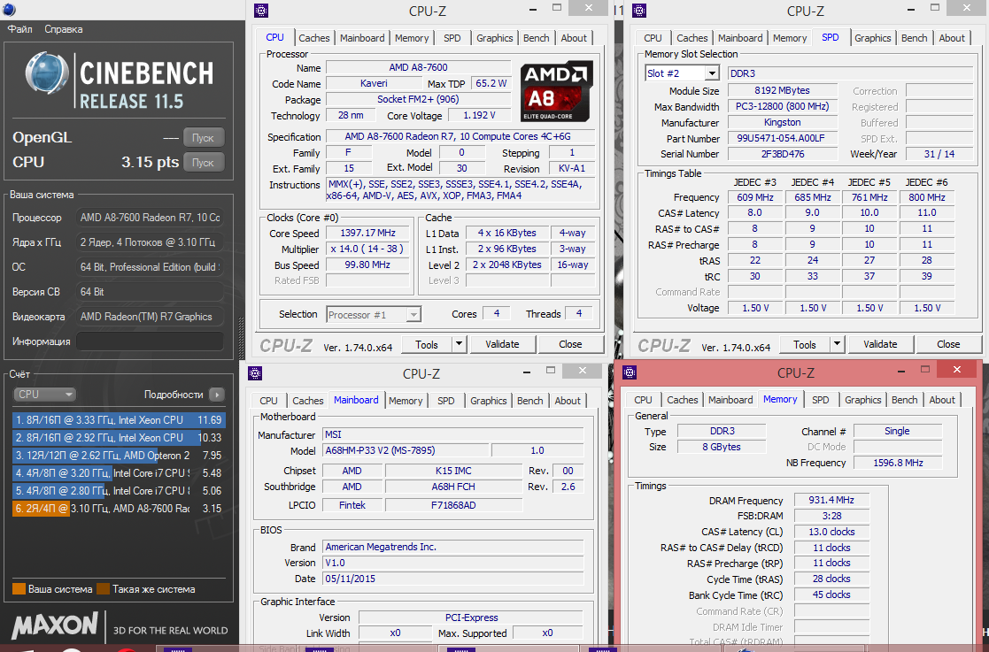Select ranking row 2 Intel Xeon 10.33

click(119, 438)
